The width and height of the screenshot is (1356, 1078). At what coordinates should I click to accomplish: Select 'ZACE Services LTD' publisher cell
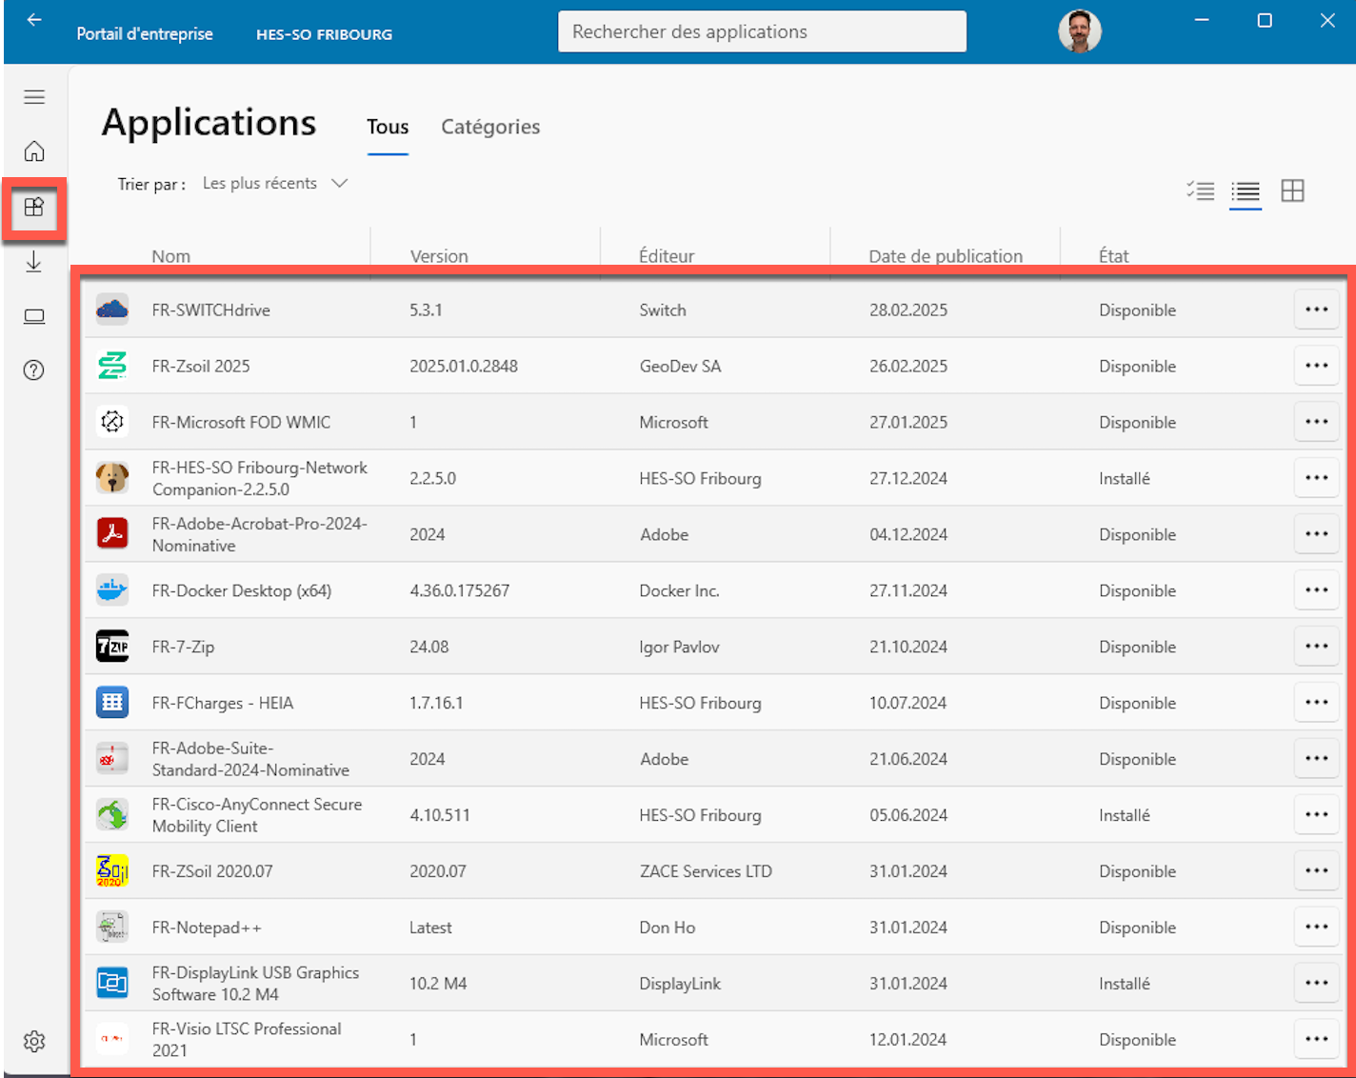click(706, 871)
